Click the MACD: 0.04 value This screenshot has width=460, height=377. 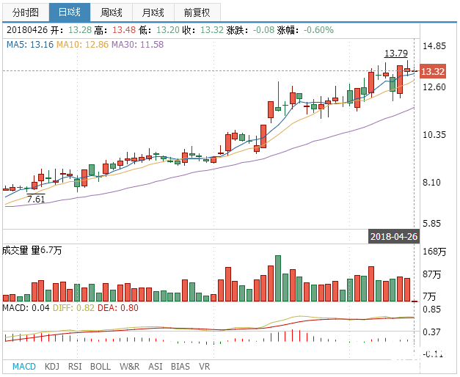26,308
